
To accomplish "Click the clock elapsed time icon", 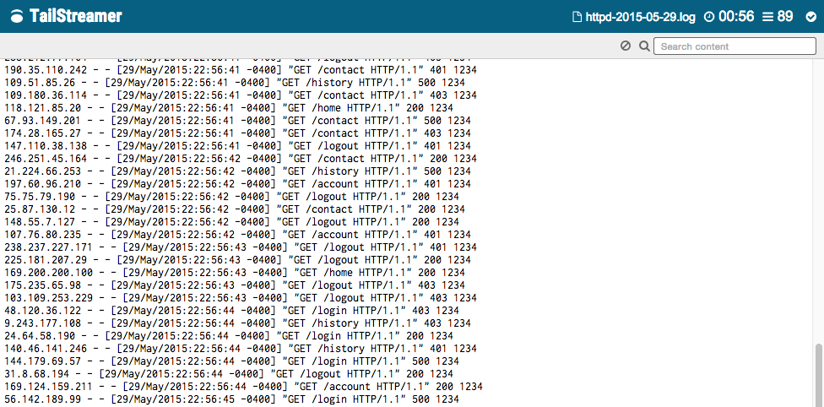I will pyautogui.click(x=709, y=18).
